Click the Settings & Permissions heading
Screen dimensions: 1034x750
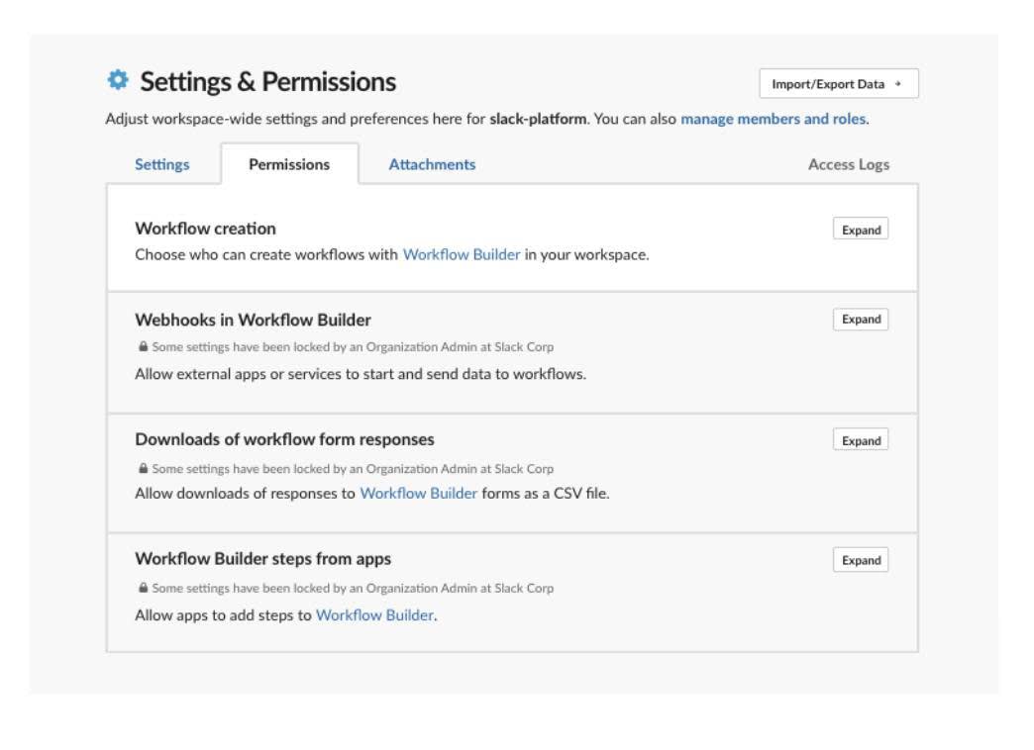tap(267, 80)
